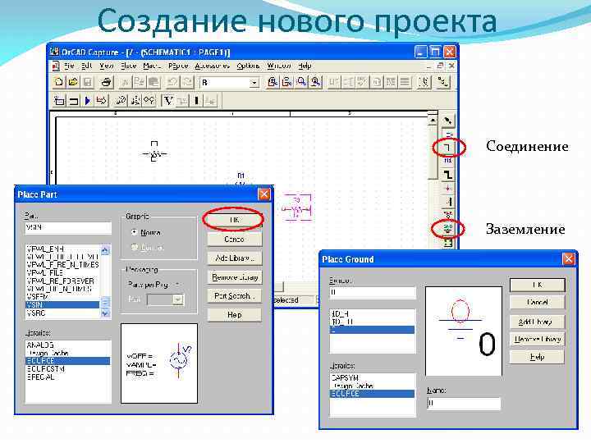Click Remove Library in Place Ground dialog
The image size is (591, 443).
tap(537, 339)
